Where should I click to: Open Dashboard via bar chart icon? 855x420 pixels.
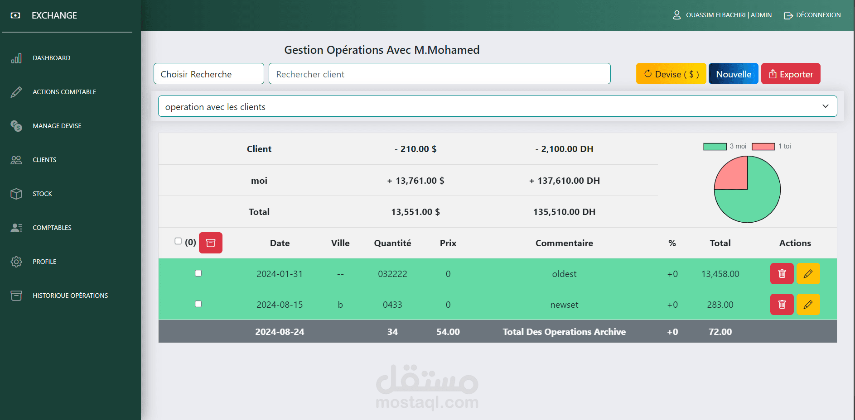[16, 58]
